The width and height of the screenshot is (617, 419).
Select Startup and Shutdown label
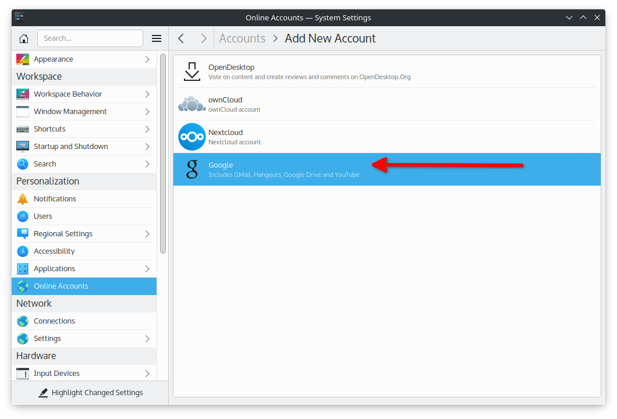(71, 146)
